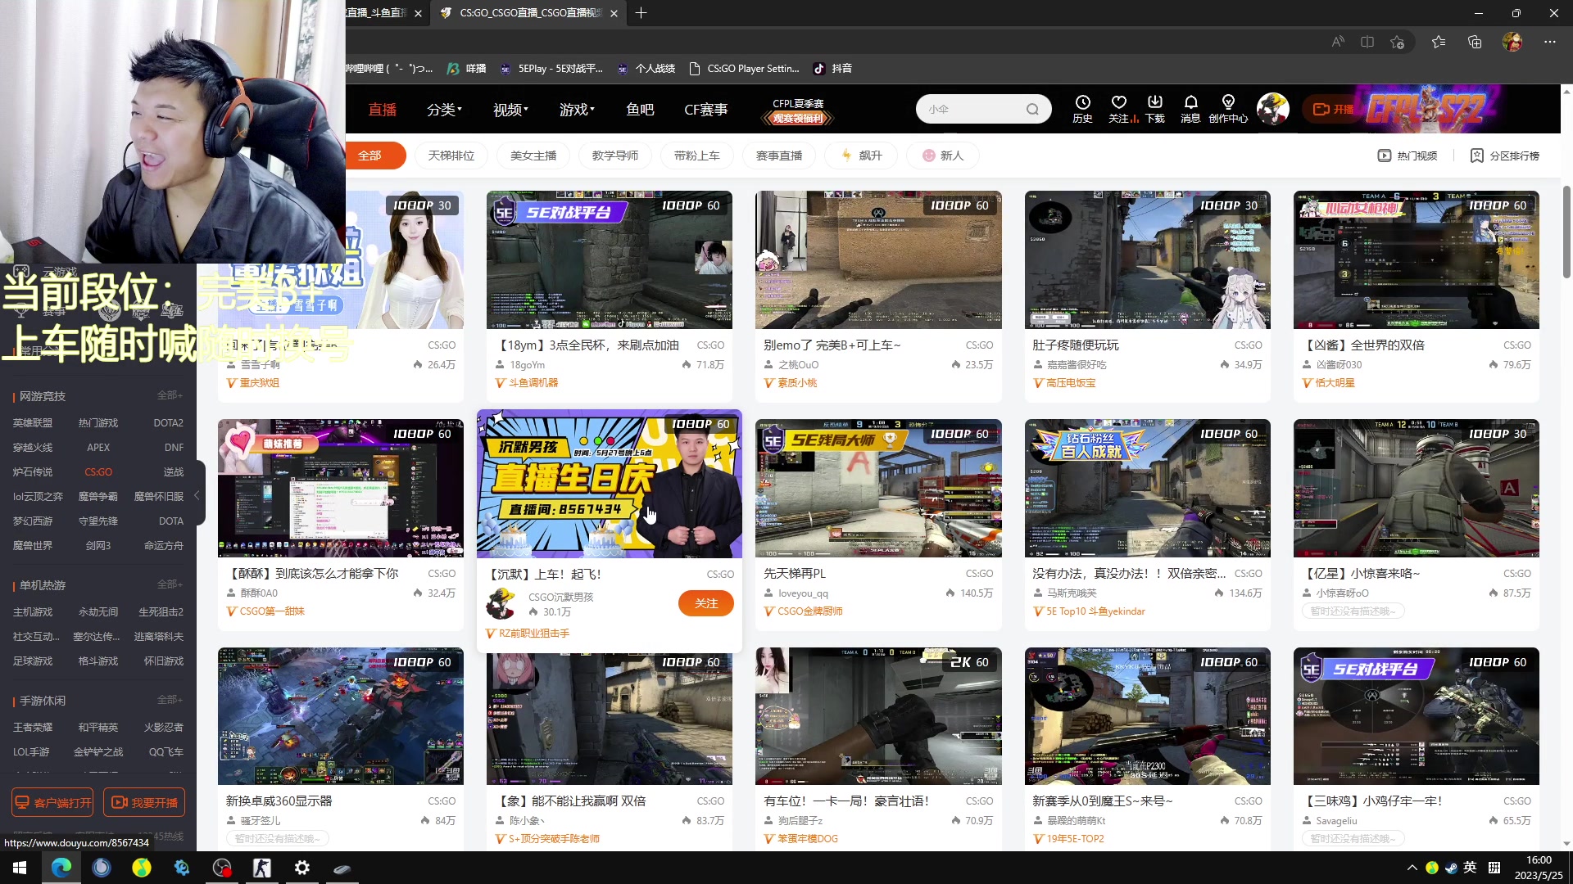Open the 视频 dropdown menu
The width and height of the screenshot is (1573, 884).
pos(510,109)
